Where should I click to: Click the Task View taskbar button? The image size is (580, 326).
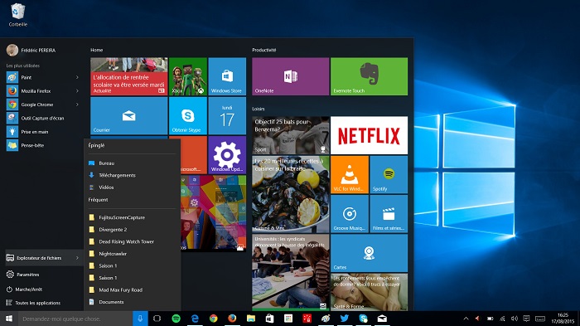(x=157, y=319)
